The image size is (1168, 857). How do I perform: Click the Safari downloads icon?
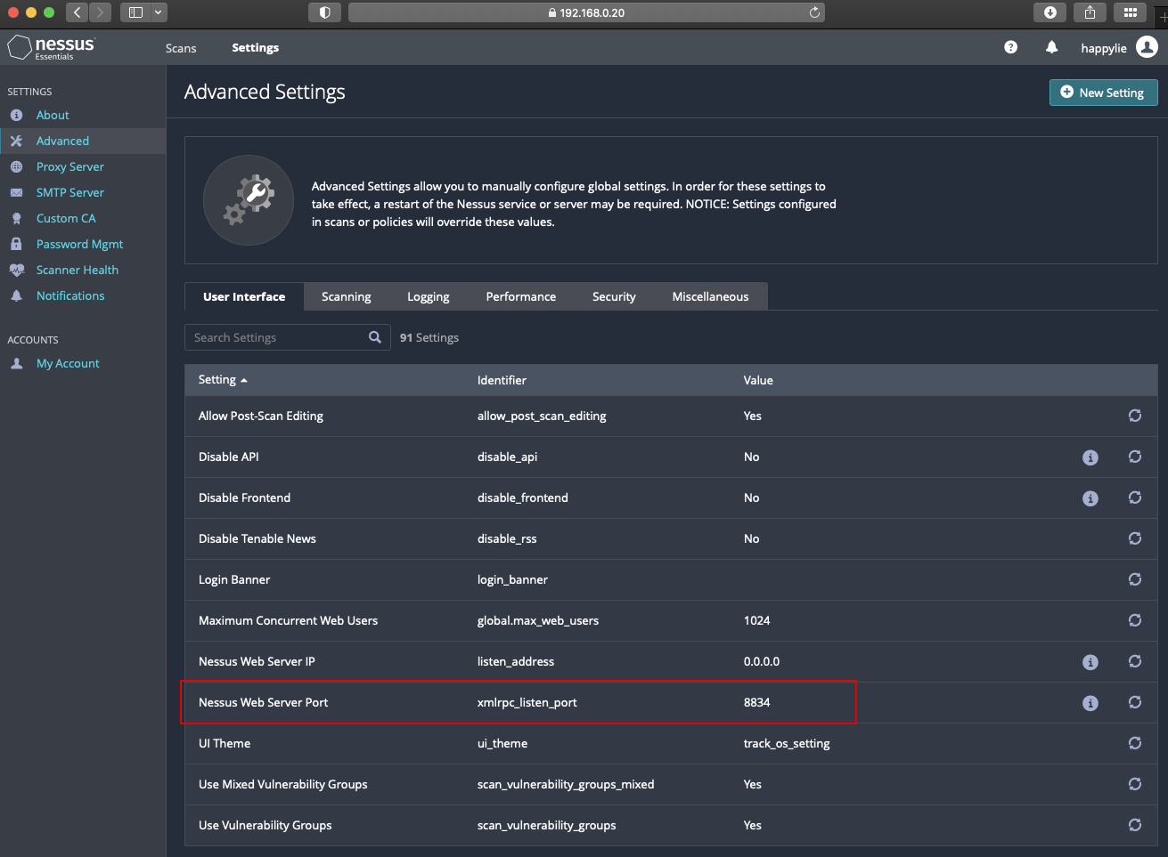point(1050,12)
